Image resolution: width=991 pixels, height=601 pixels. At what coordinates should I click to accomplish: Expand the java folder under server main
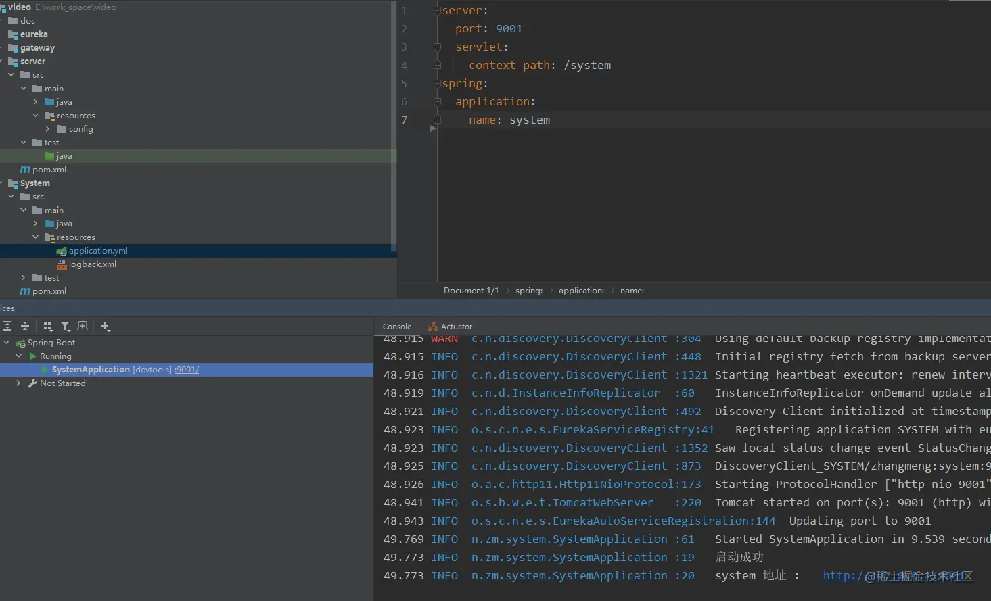(36, 102)
